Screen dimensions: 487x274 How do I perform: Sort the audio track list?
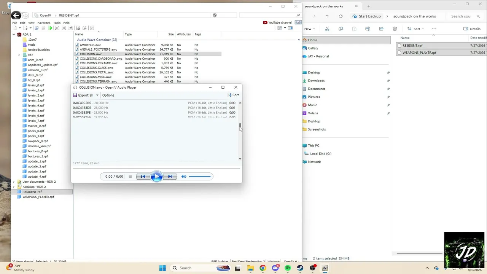pyautogui.click(x=233, y=95)
